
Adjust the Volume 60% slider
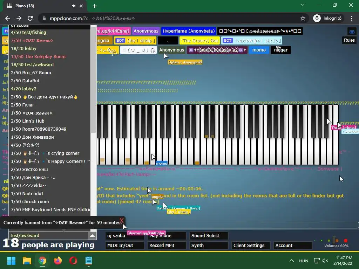click(x=335, y=240)
